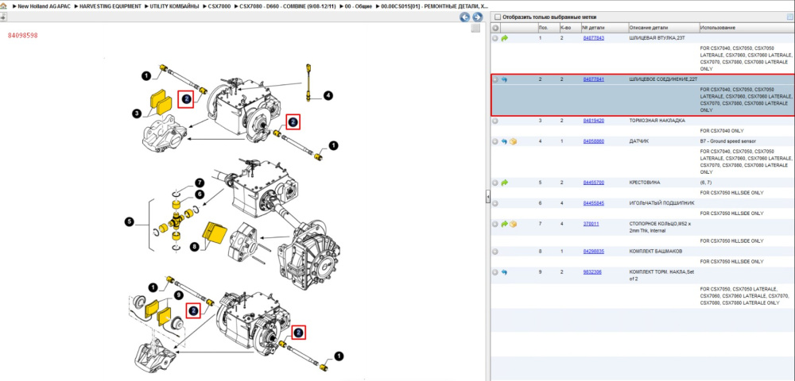The image size is (795, 381).
Task: Click green arrow icon in row 370011
Action: pyautogui.click(x=505, y=224)
